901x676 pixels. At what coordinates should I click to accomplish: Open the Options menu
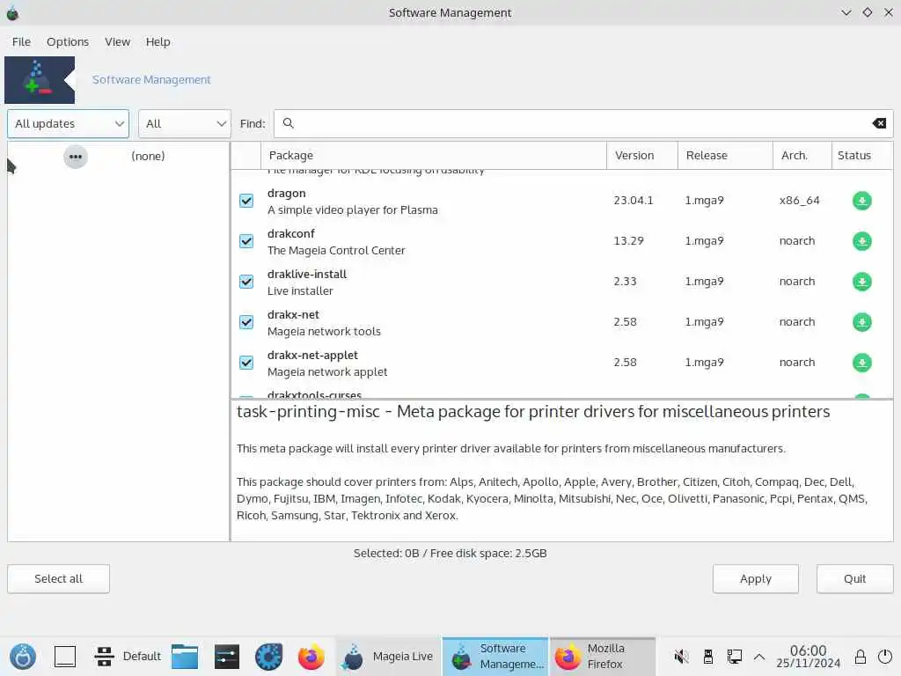(x=68, y=42)
